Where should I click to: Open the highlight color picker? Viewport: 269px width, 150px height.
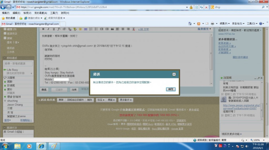click(75, 29)
